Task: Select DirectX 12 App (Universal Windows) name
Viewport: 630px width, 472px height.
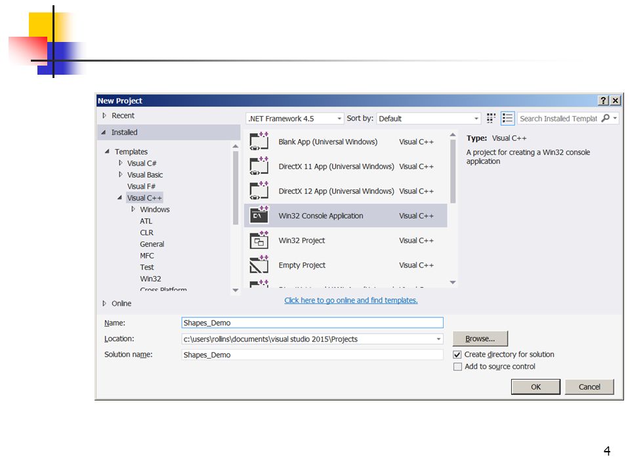Action: coord(336,191)
